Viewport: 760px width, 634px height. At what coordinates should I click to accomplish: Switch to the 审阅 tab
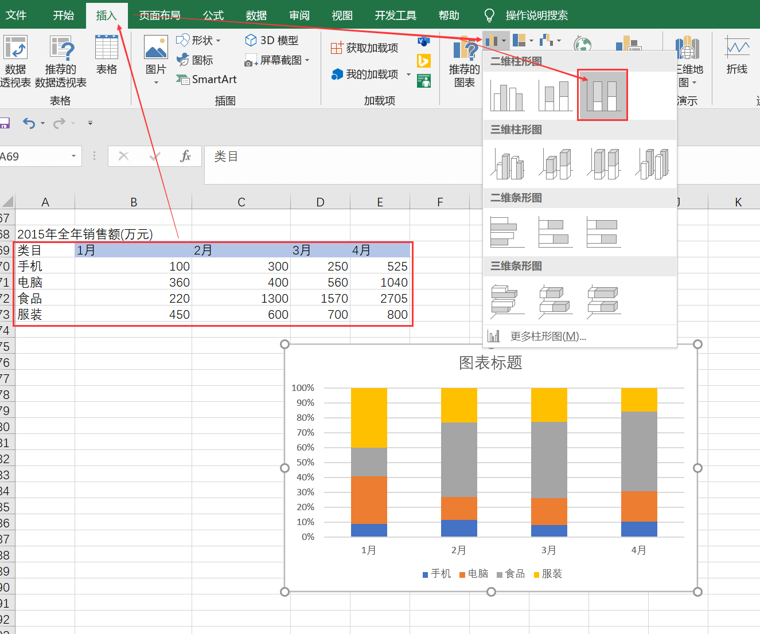click(x=299, y=15)
